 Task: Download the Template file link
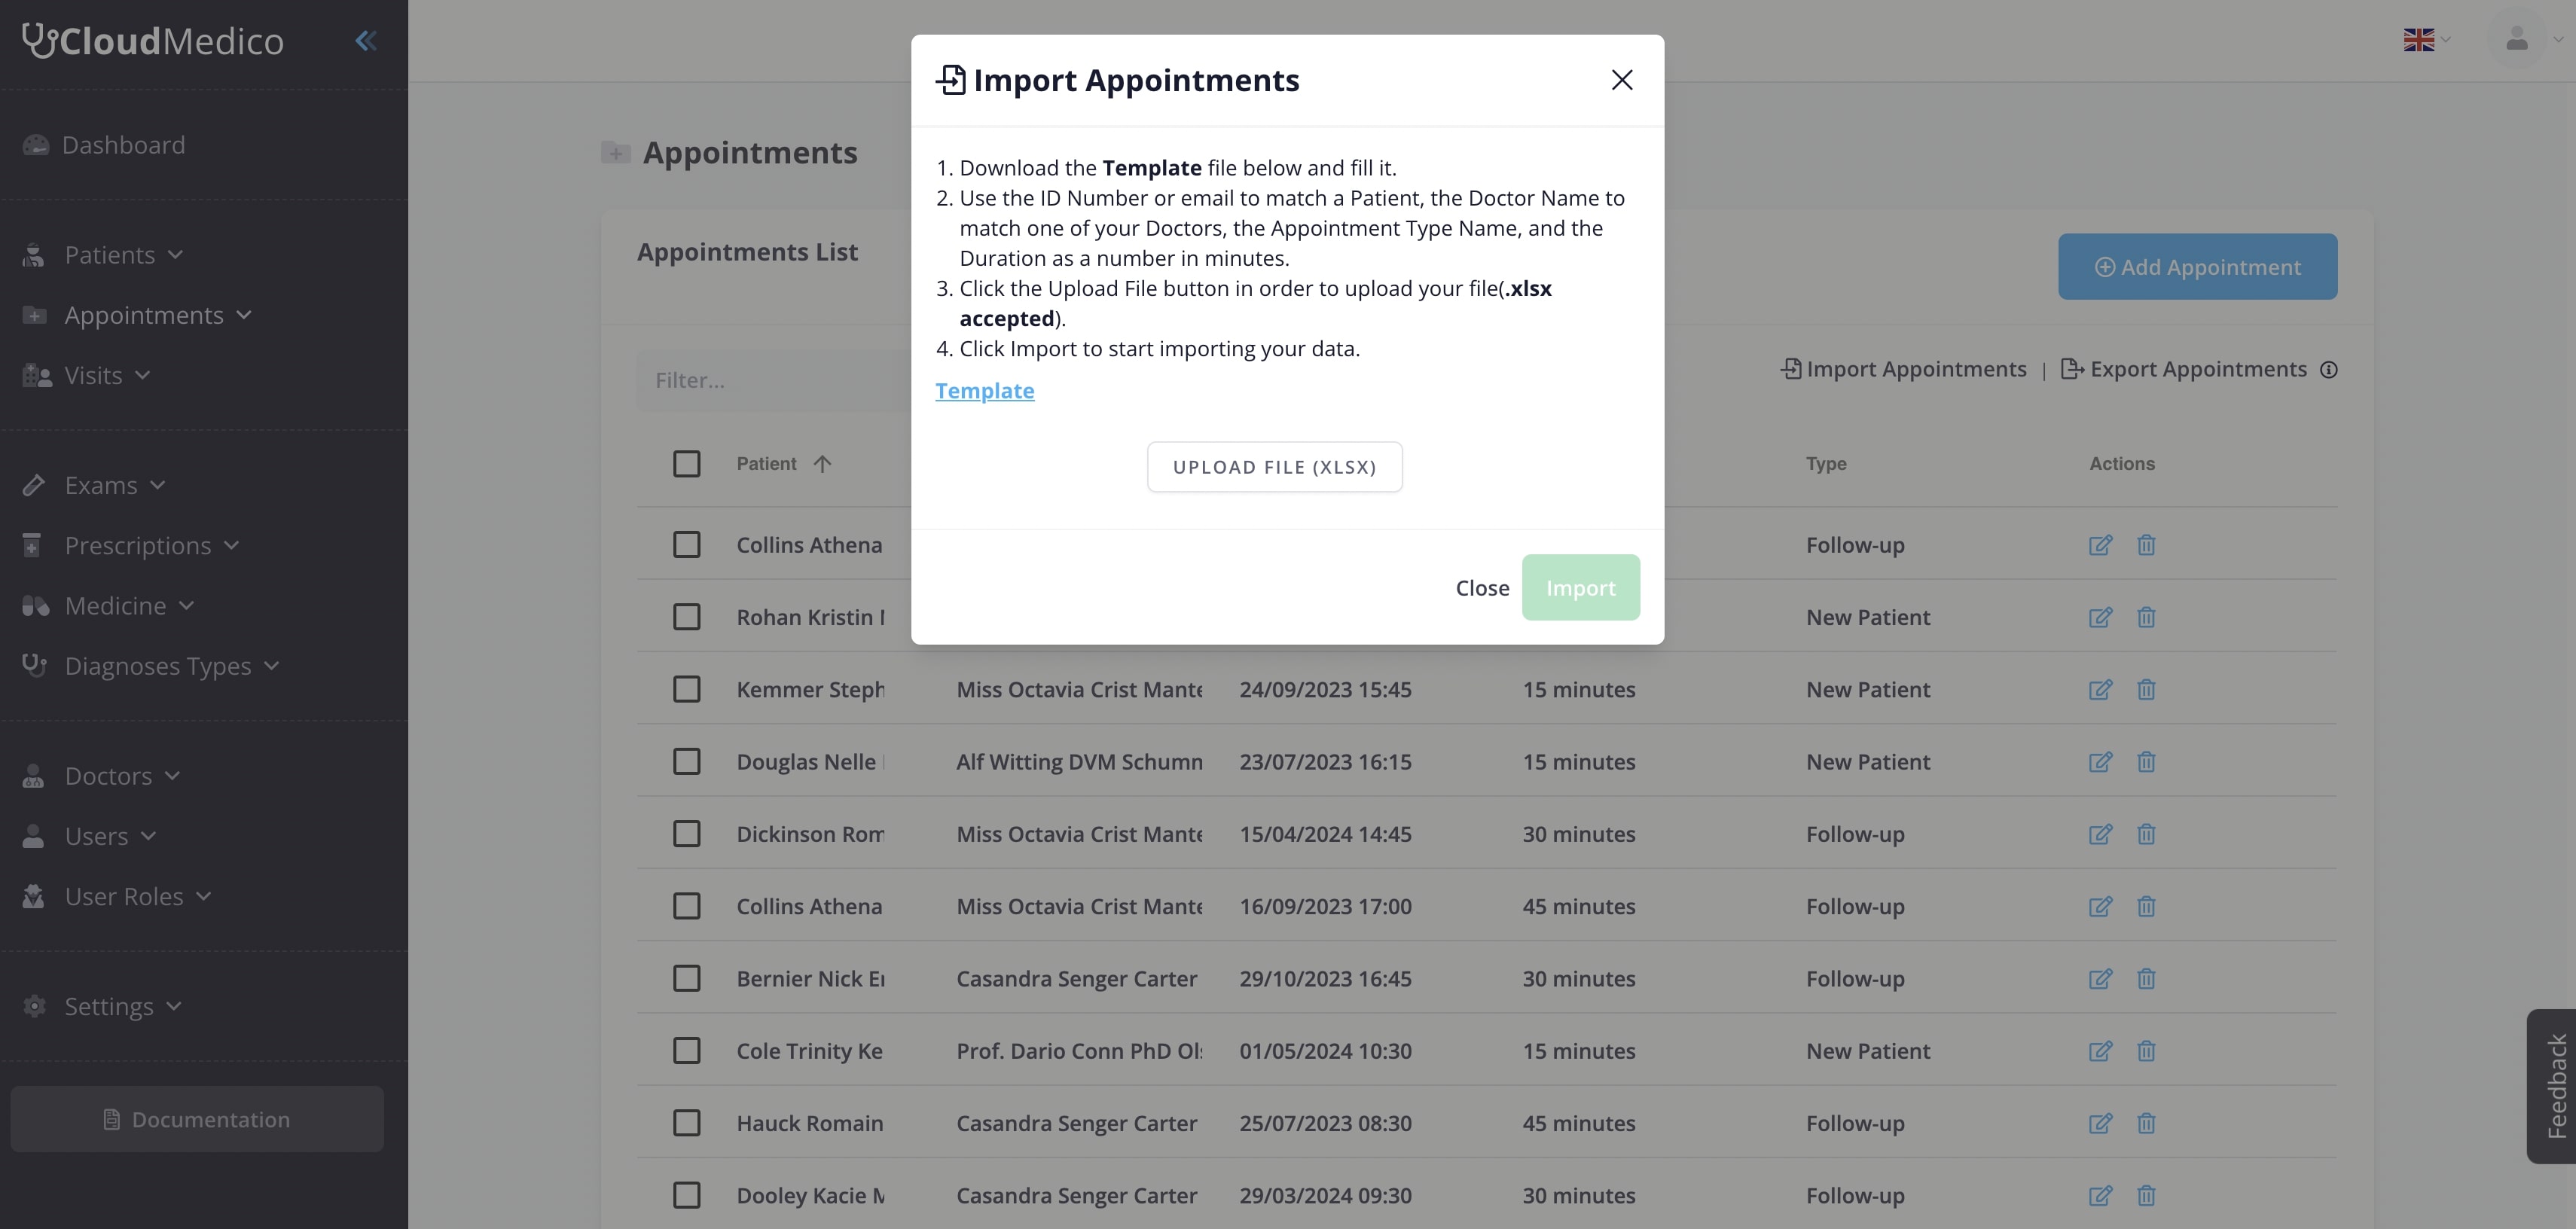click(984, 391)
